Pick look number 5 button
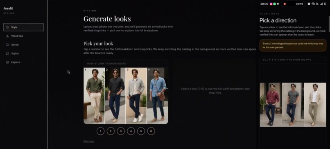330x149 pixels. tap(141, 131)
